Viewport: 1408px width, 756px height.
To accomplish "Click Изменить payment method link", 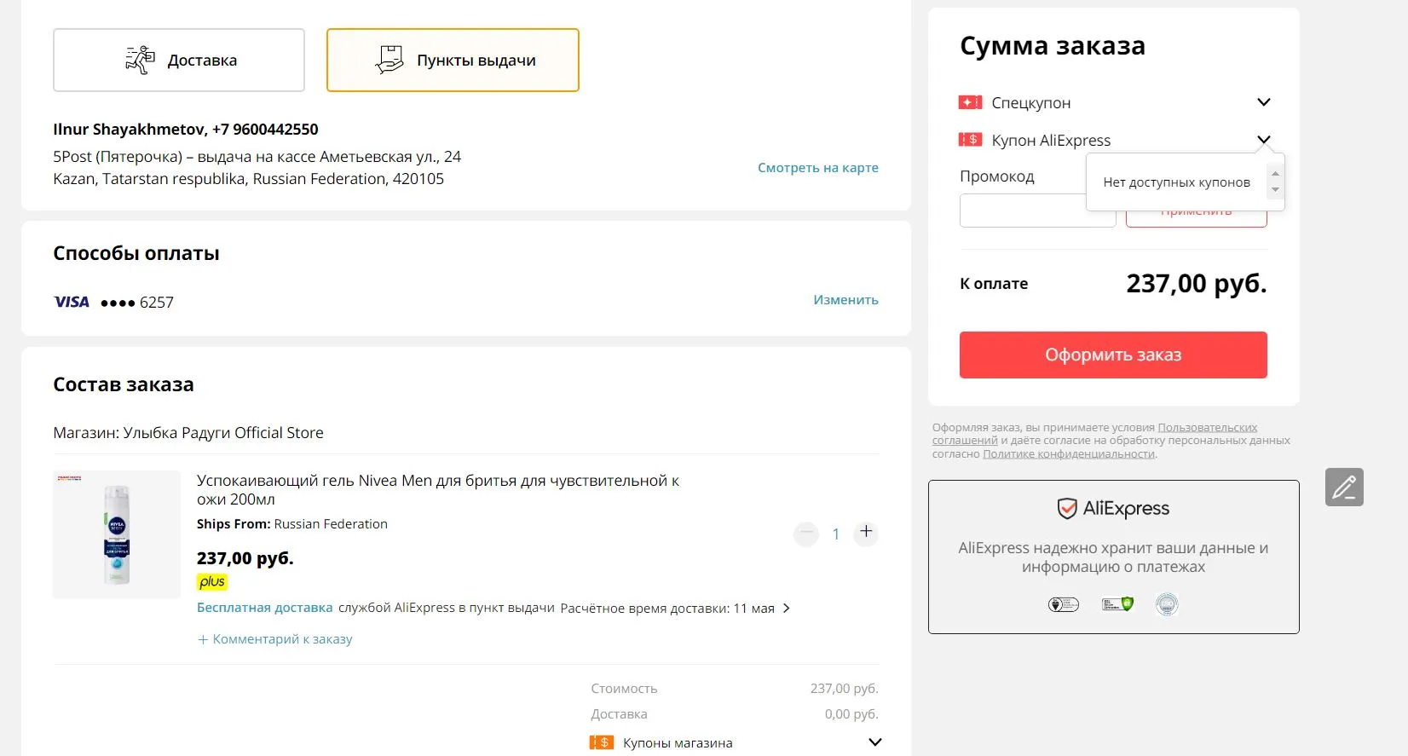I will (x=845, y=300).
